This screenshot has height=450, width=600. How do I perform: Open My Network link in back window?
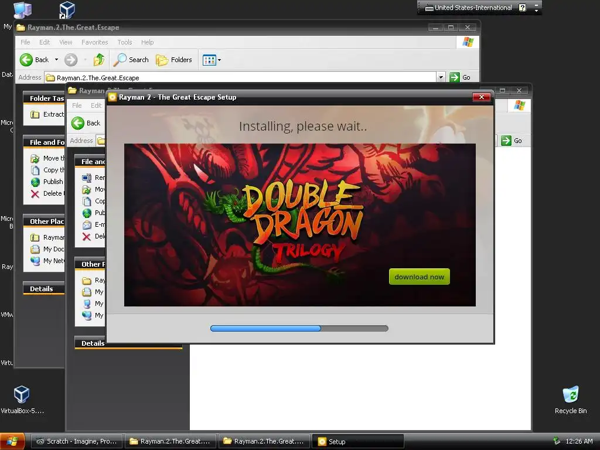[x=47, y=261]
